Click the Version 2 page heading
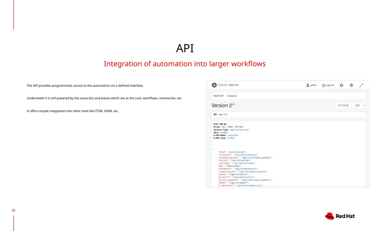This screenshot has height=231, width=370. 221,105
